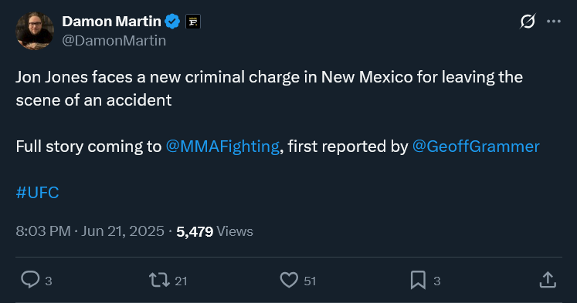Open the MMA Fighting affiliate badge

tap(193, 22)
